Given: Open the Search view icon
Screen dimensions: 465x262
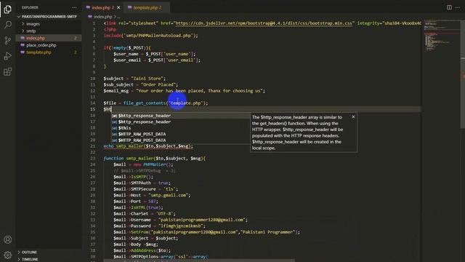Looking at the screenshot, I should [8, 25].
